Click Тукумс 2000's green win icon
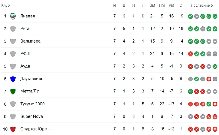 [x=209, y=104]
